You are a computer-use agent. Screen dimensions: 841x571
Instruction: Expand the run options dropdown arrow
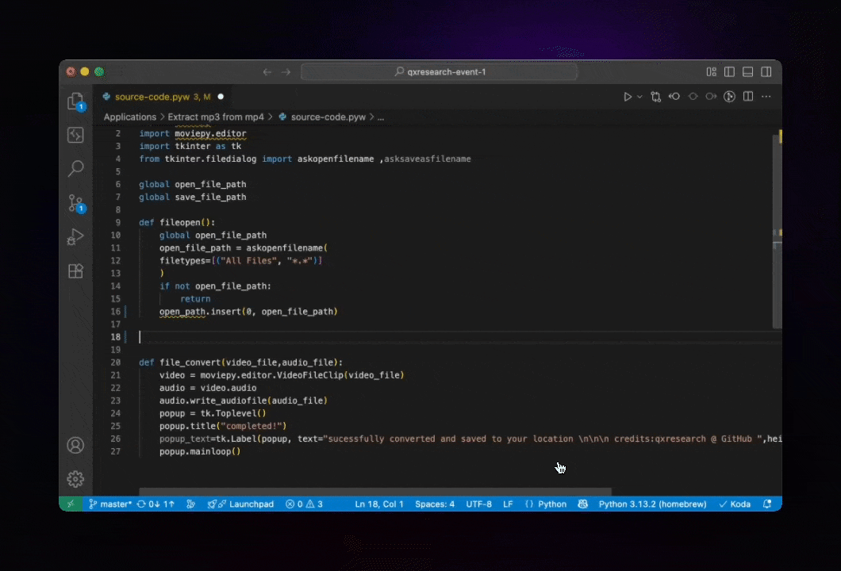click(x=639, y=97)
